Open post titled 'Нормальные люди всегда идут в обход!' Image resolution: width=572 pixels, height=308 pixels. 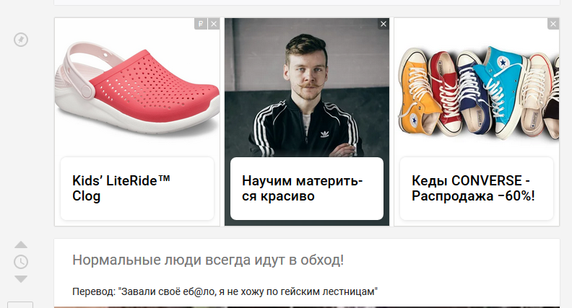pos(208,260)
